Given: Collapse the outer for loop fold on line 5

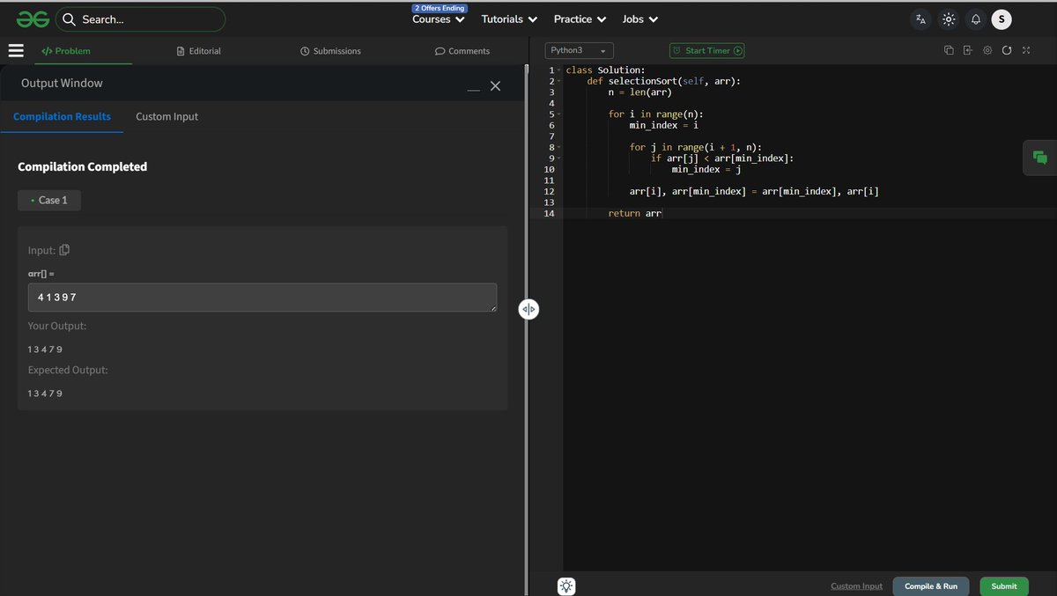Looking at the screenshot, I should (x=558, y=114).
